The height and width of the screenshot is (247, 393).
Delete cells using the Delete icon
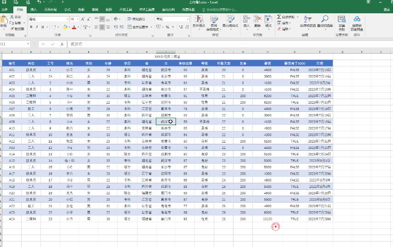[257, 22]
